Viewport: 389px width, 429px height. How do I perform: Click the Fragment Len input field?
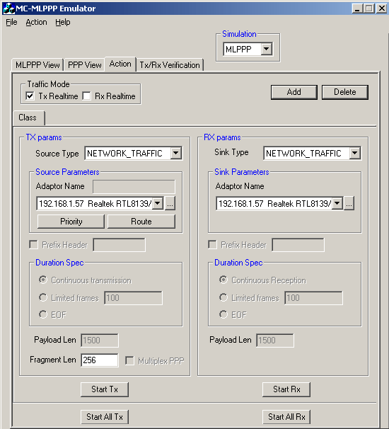tap(100, 360)
